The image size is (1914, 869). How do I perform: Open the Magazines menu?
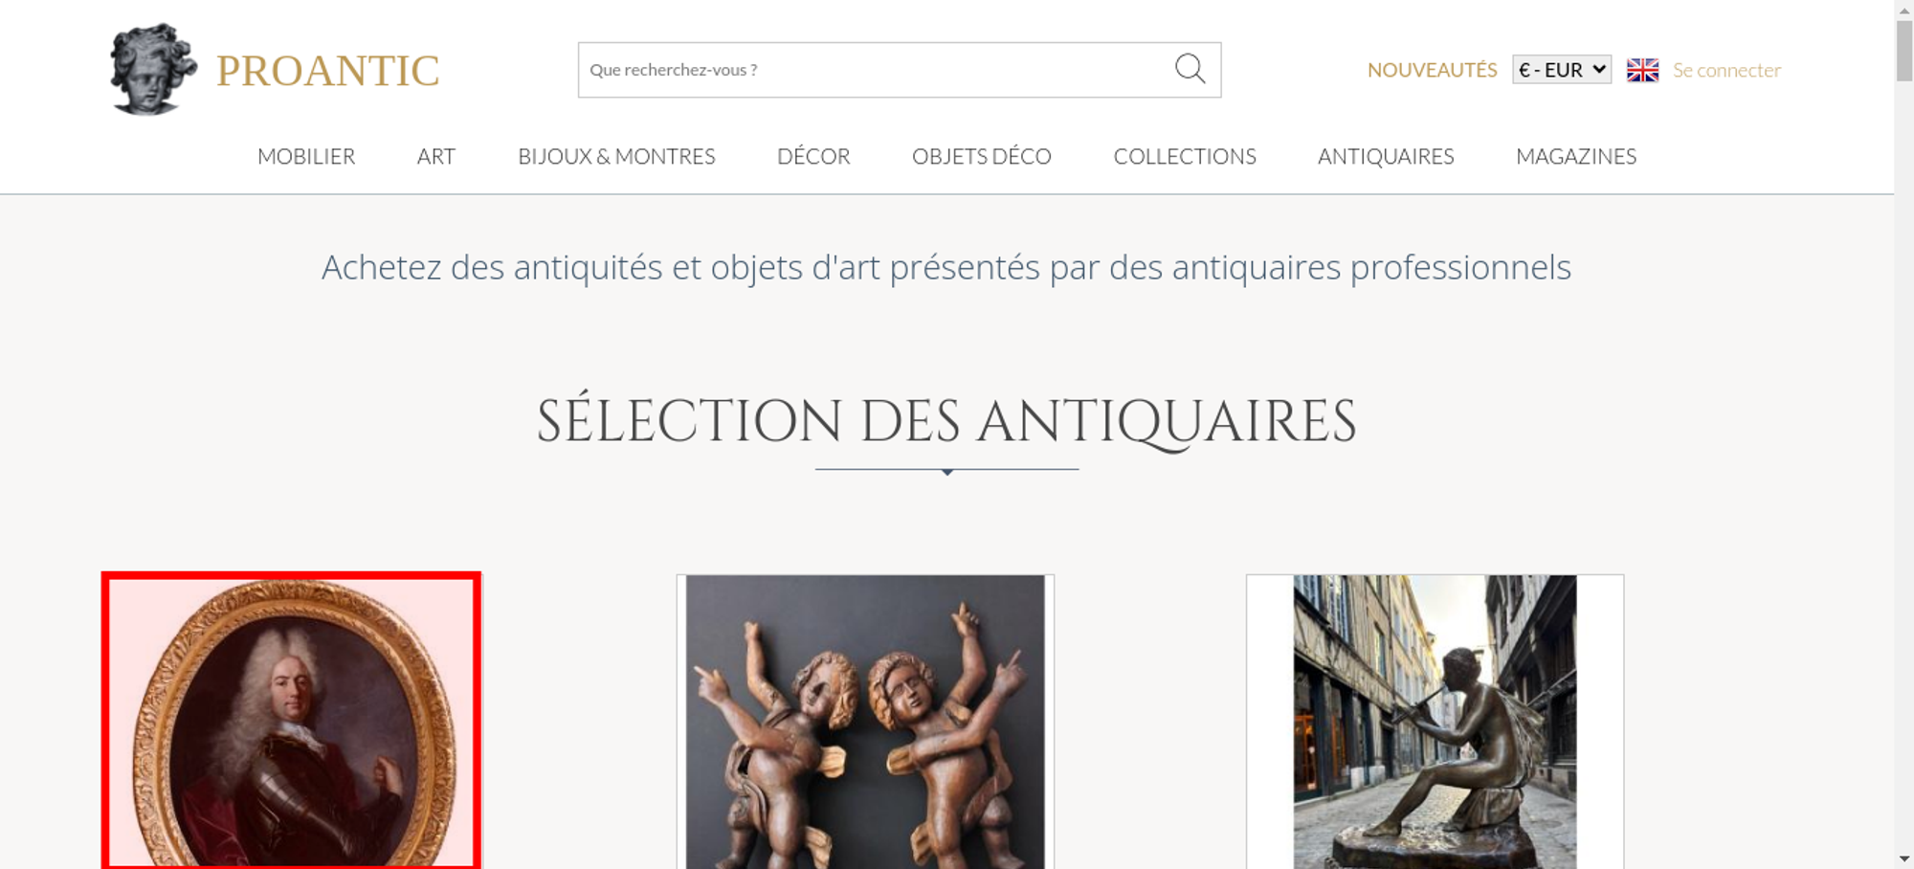(x=1576, y=156)
